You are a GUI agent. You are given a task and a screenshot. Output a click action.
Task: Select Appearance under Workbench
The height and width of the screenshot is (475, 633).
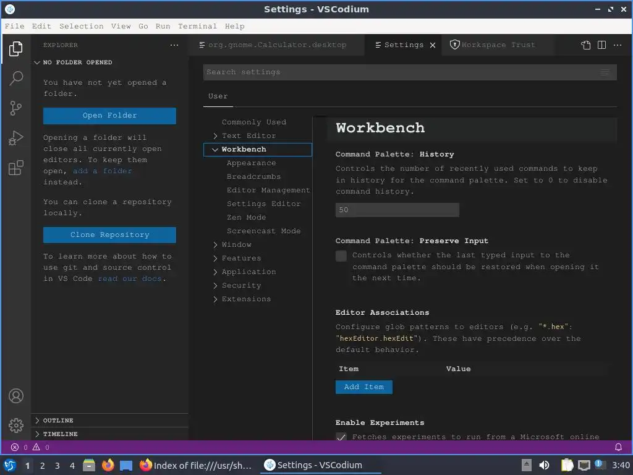click(x=251, y=163)
